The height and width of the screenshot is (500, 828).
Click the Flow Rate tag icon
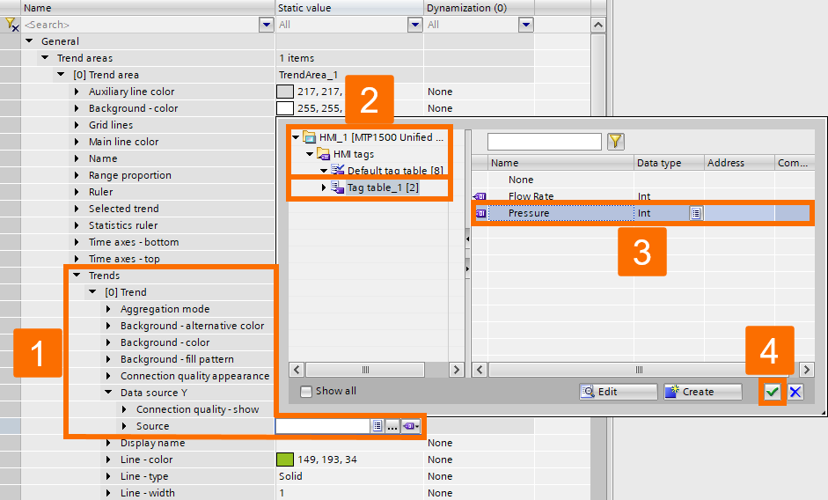coord(480,196)
